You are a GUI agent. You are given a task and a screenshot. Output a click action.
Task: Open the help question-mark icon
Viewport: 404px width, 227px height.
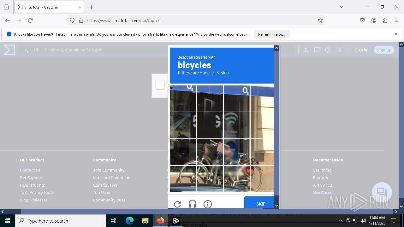coord(328,50)
